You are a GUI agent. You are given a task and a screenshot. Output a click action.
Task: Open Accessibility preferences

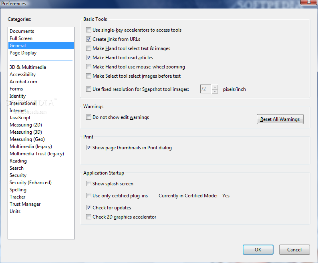(x=41, y=74)
